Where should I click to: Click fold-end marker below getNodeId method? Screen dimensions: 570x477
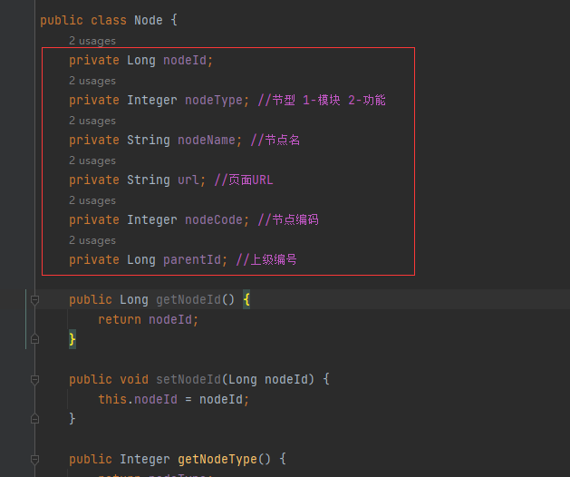(x=34, y=339)
